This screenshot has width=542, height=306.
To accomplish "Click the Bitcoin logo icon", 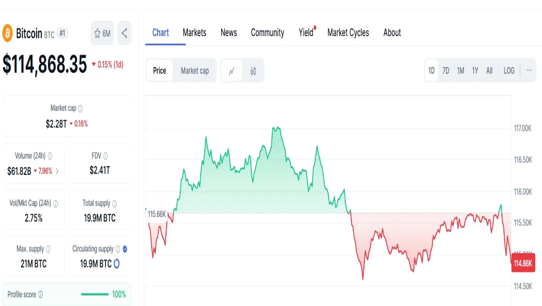I will [8, 34].
